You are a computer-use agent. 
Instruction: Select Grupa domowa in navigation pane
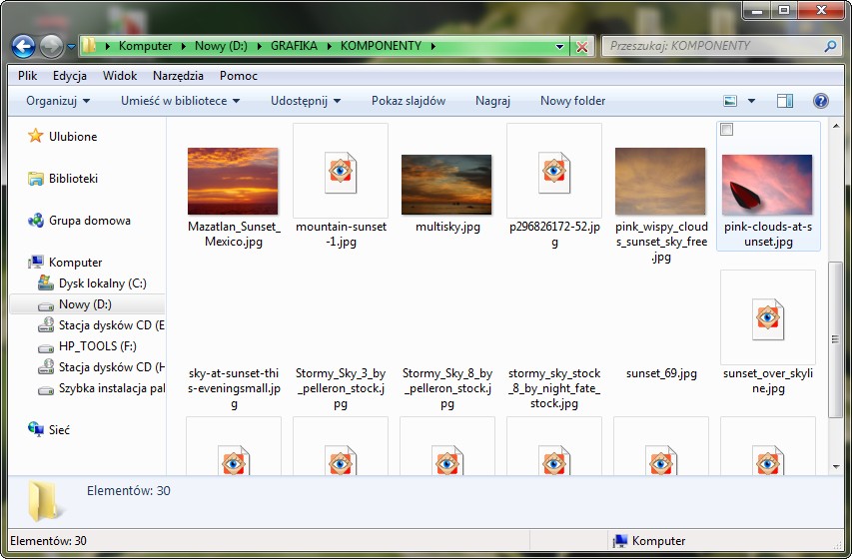(x=90, y=220)
